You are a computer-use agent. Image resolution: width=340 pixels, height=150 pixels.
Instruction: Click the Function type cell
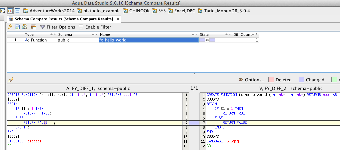coord(40,40)
